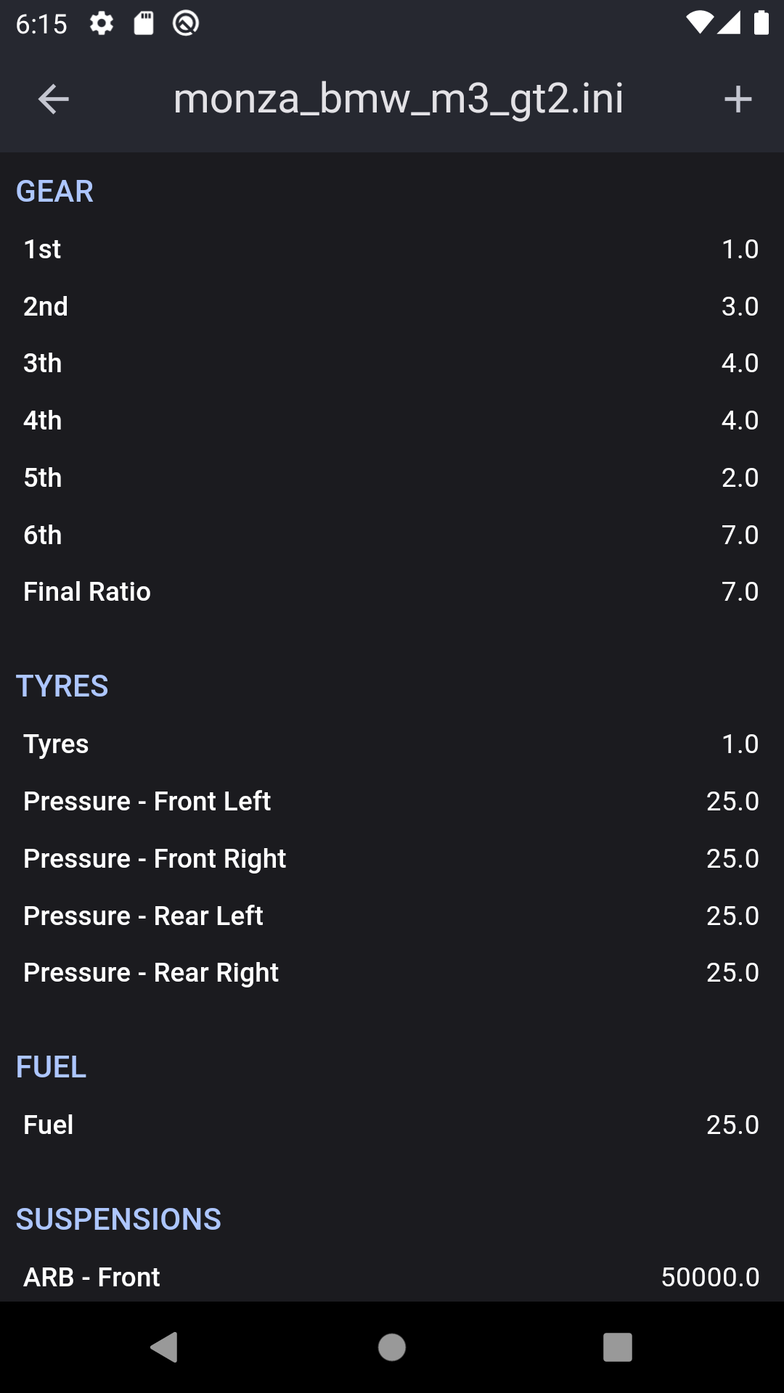Tap the plus add icon

point(738,99)
